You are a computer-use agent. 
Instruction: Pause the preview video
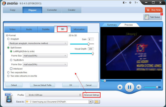(x=129, y=87)
